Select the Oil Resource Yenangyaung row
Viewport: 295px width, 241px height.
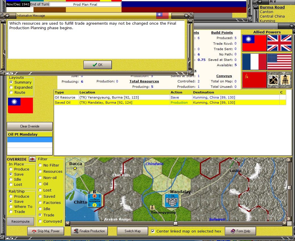click(x=170, y=97)
